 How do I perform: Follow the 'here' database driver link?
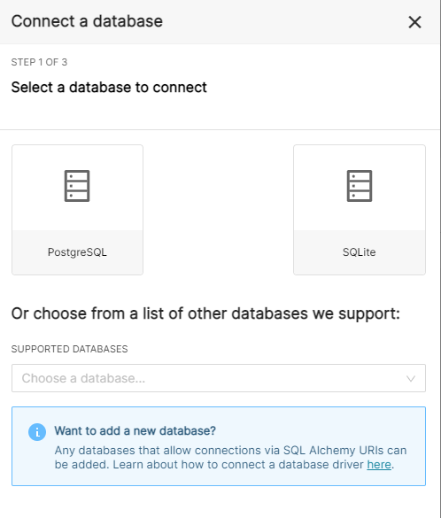(379, 465)
